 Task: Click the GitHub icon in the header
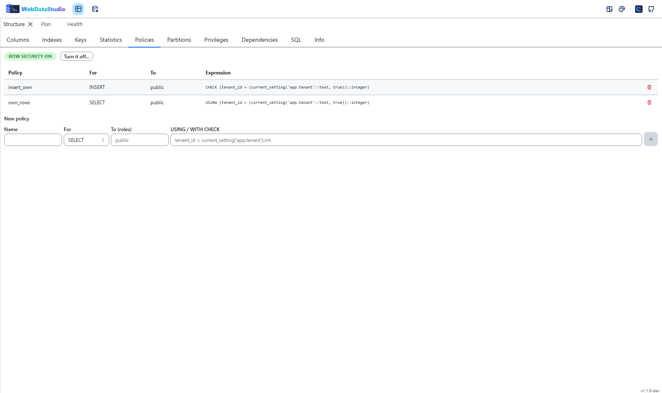pos(651,9)
